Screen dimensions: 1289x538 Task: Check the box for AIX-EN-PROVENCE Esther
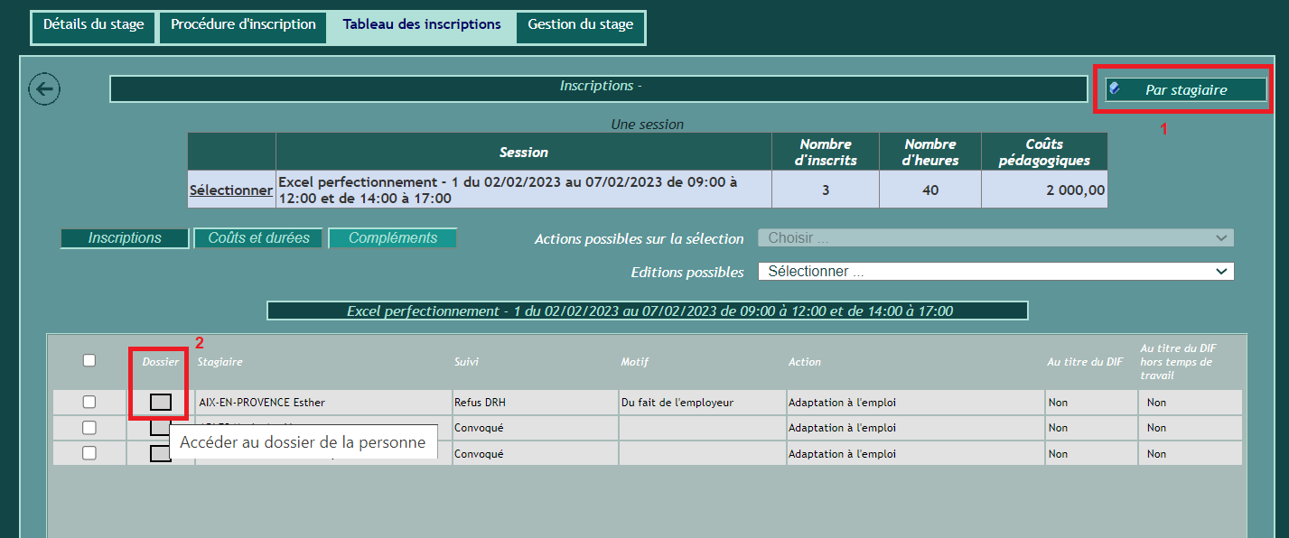pyautogui.click(x=89, y=402)
